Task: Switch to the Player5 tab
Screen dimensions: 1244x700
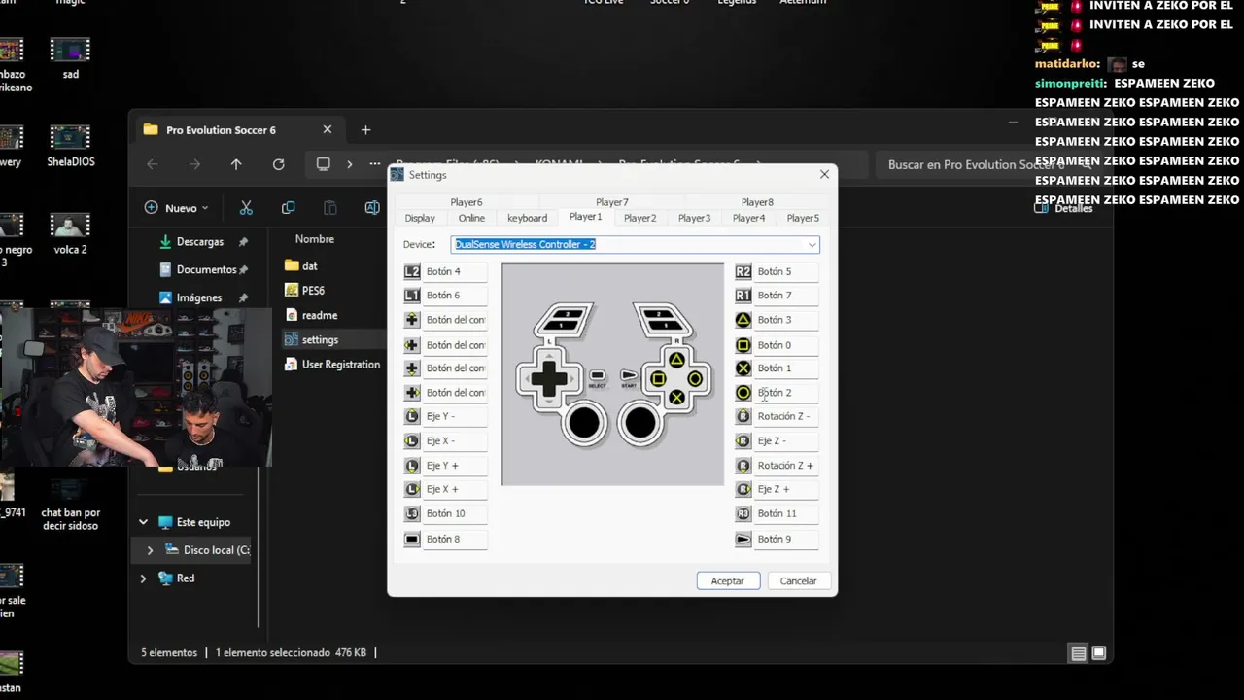Action: [803, 219]
